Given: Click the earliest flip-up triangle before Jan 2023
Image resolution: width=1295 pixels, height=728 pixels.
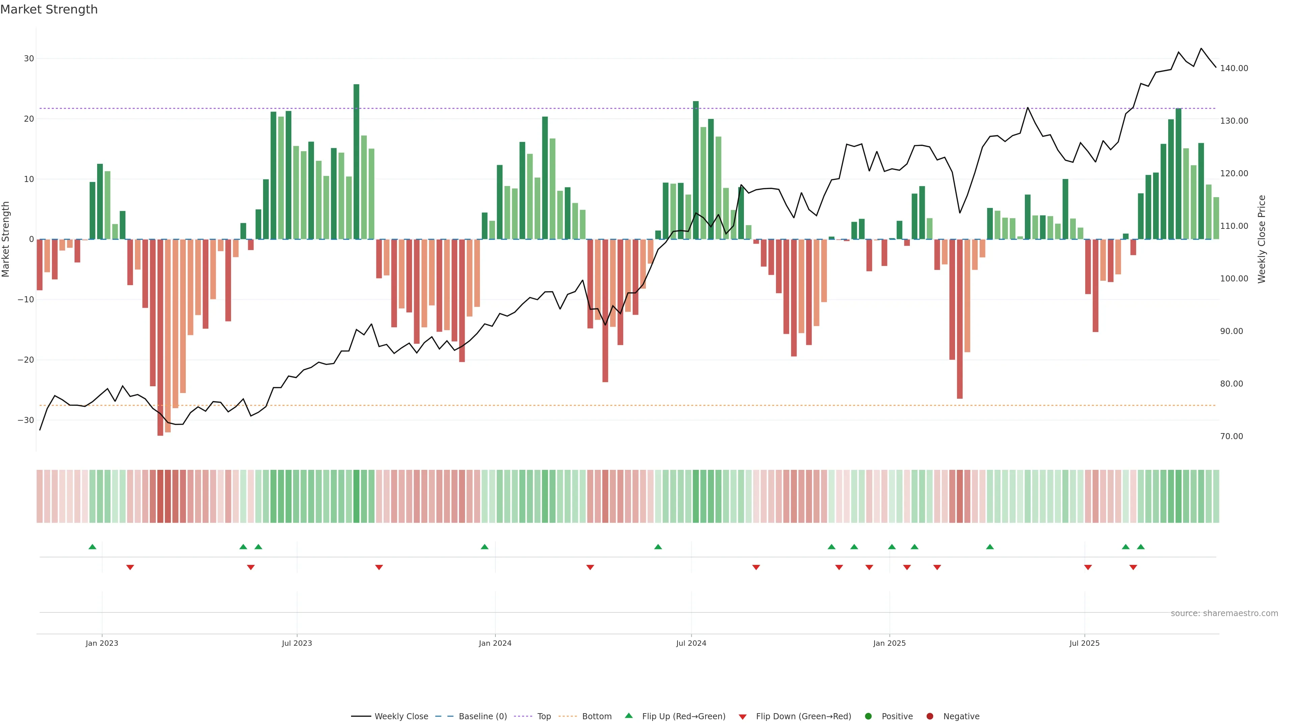Looking at the screenshot, I should pos(92,547).
